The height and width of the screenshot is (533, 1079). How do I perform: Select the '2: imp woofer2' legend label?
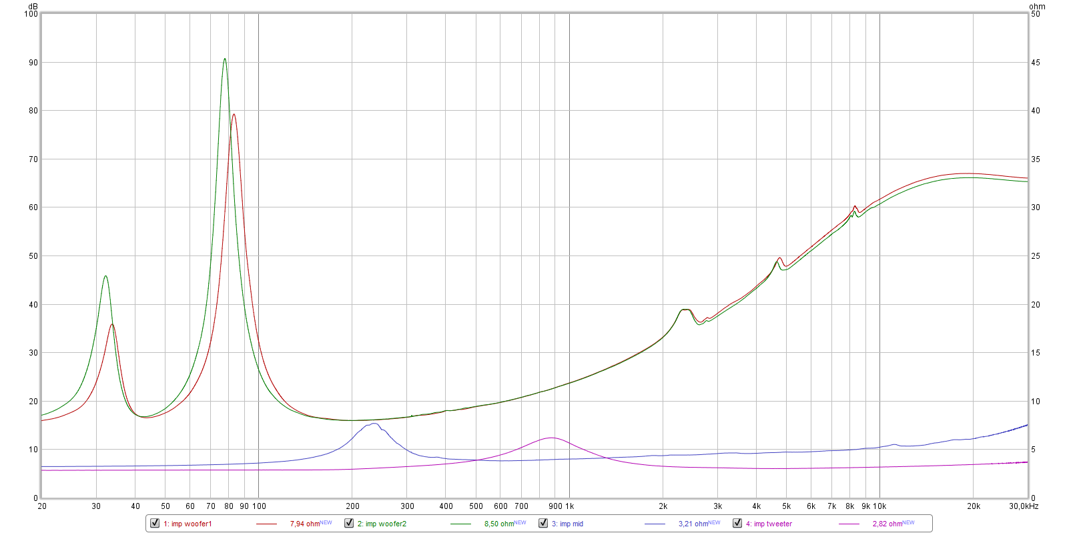(382, 524)
